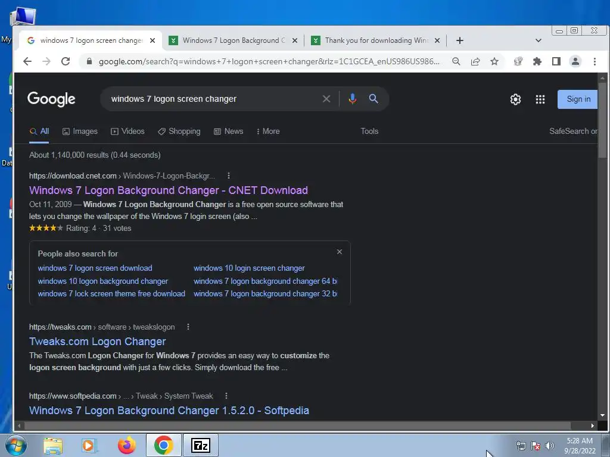Click the horizontal scrollbar right arrow
Image resolution: width=610 pixels, height=457 pixels.
click(x=592, y=426)
